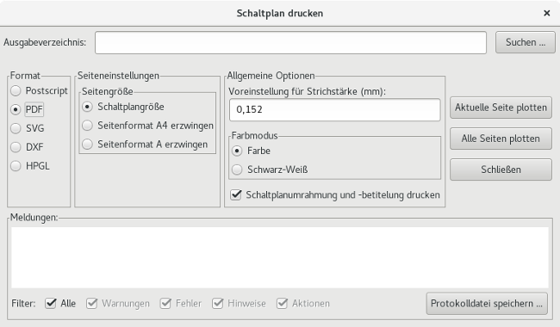Screen dimensions: 560x327
Task: Uncheck the Alle filter checkbox
Action: (51, 304)
